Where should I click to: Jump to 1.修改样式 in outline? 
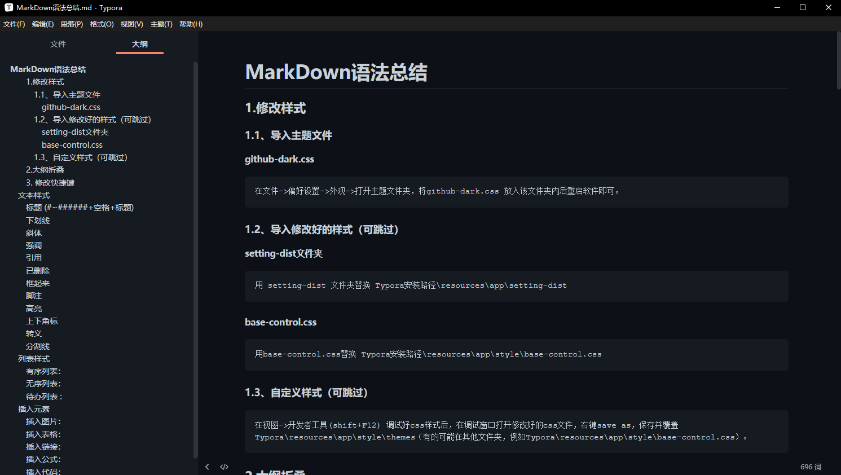45,82
